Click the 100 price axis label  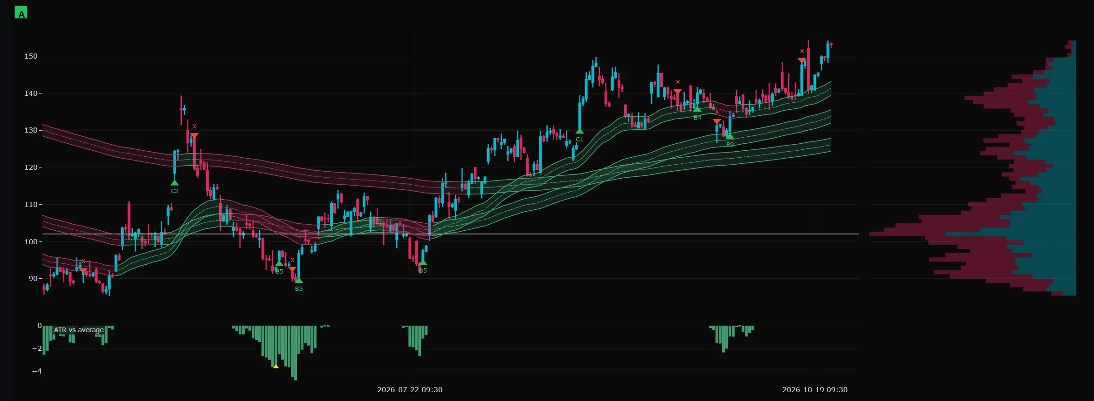click(x=31, y=242)
